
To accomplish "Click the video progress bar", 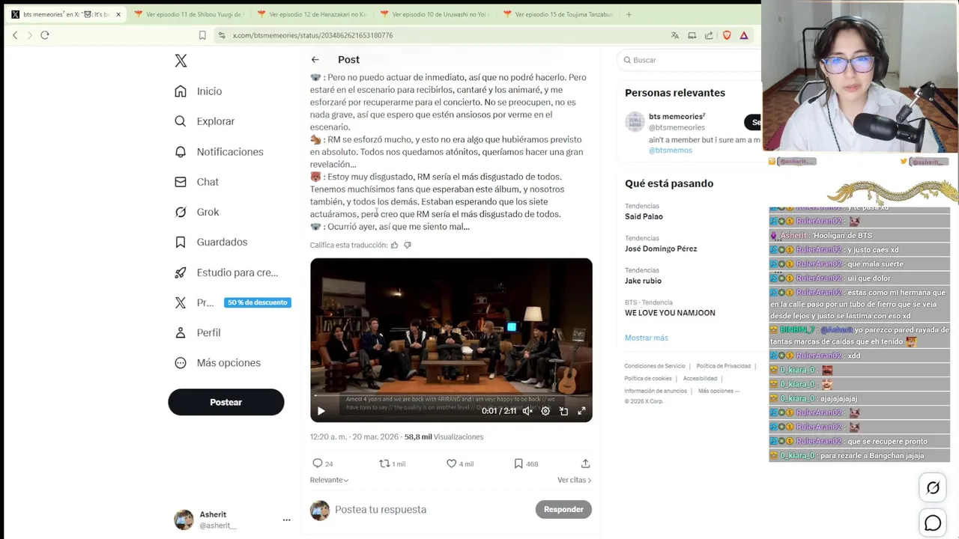I will (451, 395).
